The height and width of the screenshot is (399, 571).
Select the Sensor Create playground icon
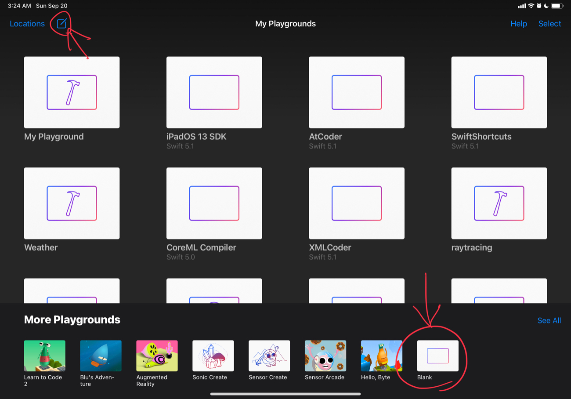point(269,355)
